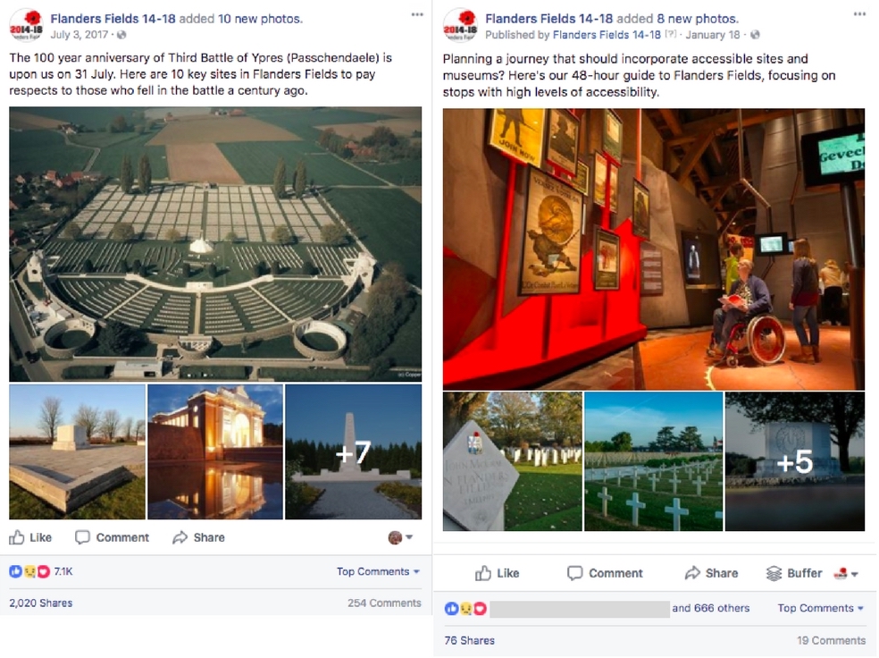Click left post's page profile logo
Screen dimensions: 879x658
click(x=26, y=25)
